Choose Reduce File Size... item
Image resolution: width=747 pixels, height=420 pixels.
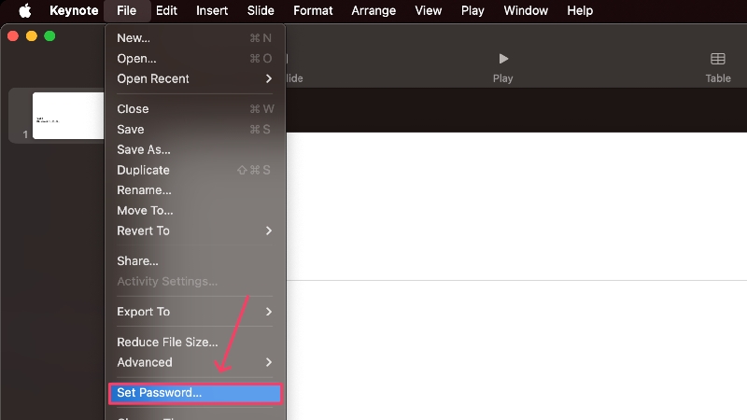coord(195,342)
